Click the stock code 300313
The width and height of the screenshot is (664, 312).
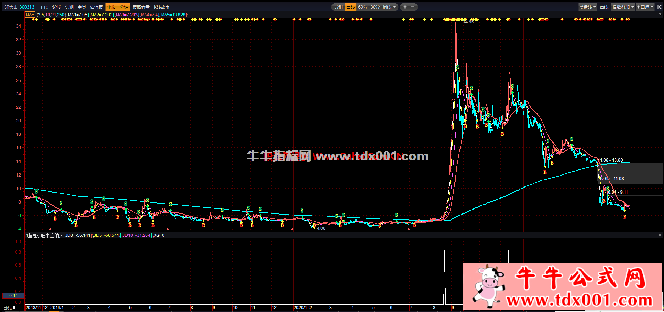coord(27,7)
